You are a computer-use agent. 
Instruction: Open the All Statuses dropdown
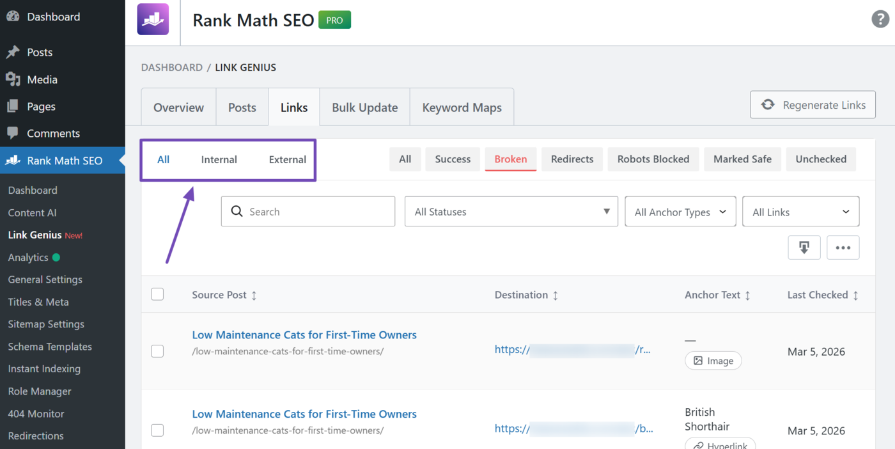(511, 212)
